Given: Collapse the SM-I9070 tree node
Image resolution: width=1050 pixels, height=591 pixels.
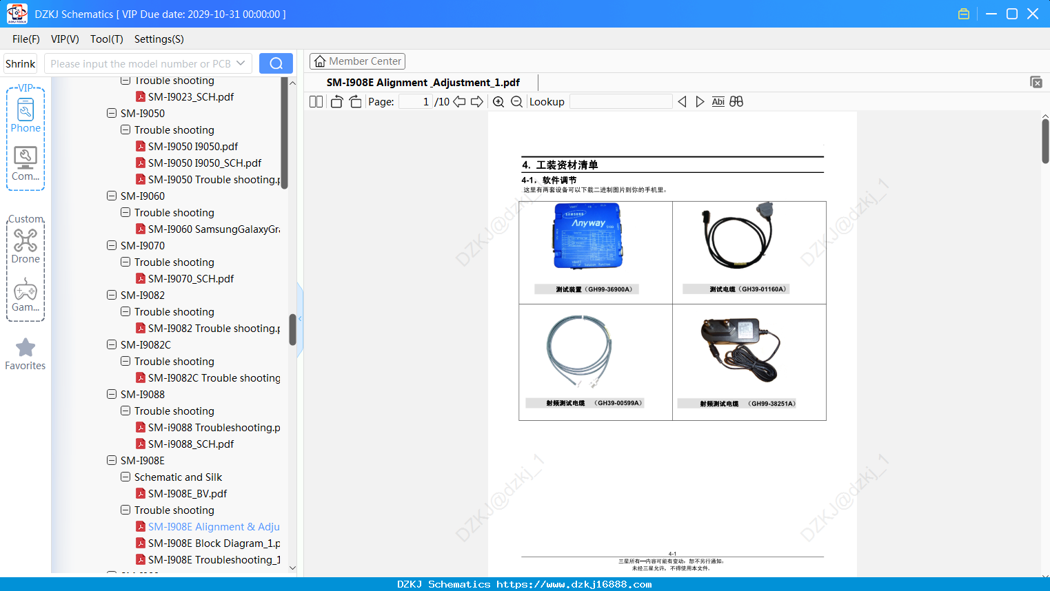Looking at the screenshot, I should point(112,245).
